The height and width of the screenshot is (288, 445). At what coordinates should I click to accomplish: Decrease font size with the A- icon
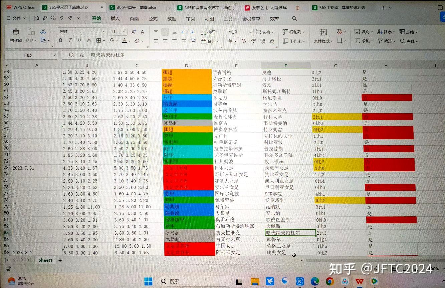click(143, 32)
